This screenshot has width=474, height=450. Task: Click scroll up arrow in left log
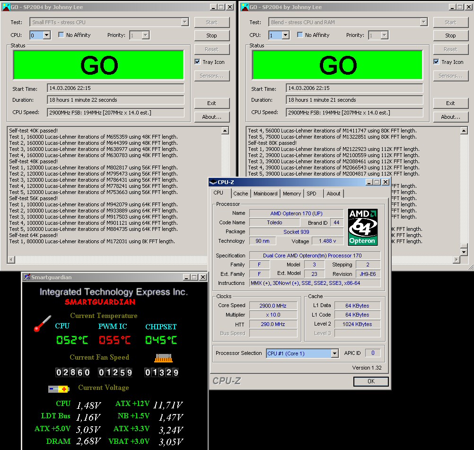(225, 131)
